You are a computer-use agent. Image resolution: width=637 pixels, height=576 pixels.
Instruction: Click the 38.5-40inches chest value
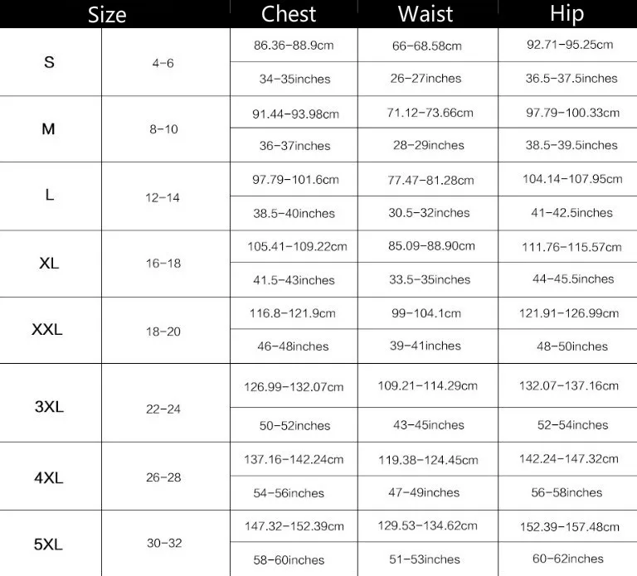pyautogui.click(x=294, y=214)
